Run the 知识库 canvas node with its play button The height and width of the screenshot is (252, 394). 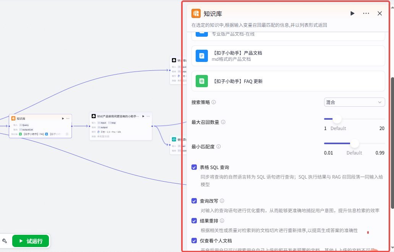click(x=63, y=119)
